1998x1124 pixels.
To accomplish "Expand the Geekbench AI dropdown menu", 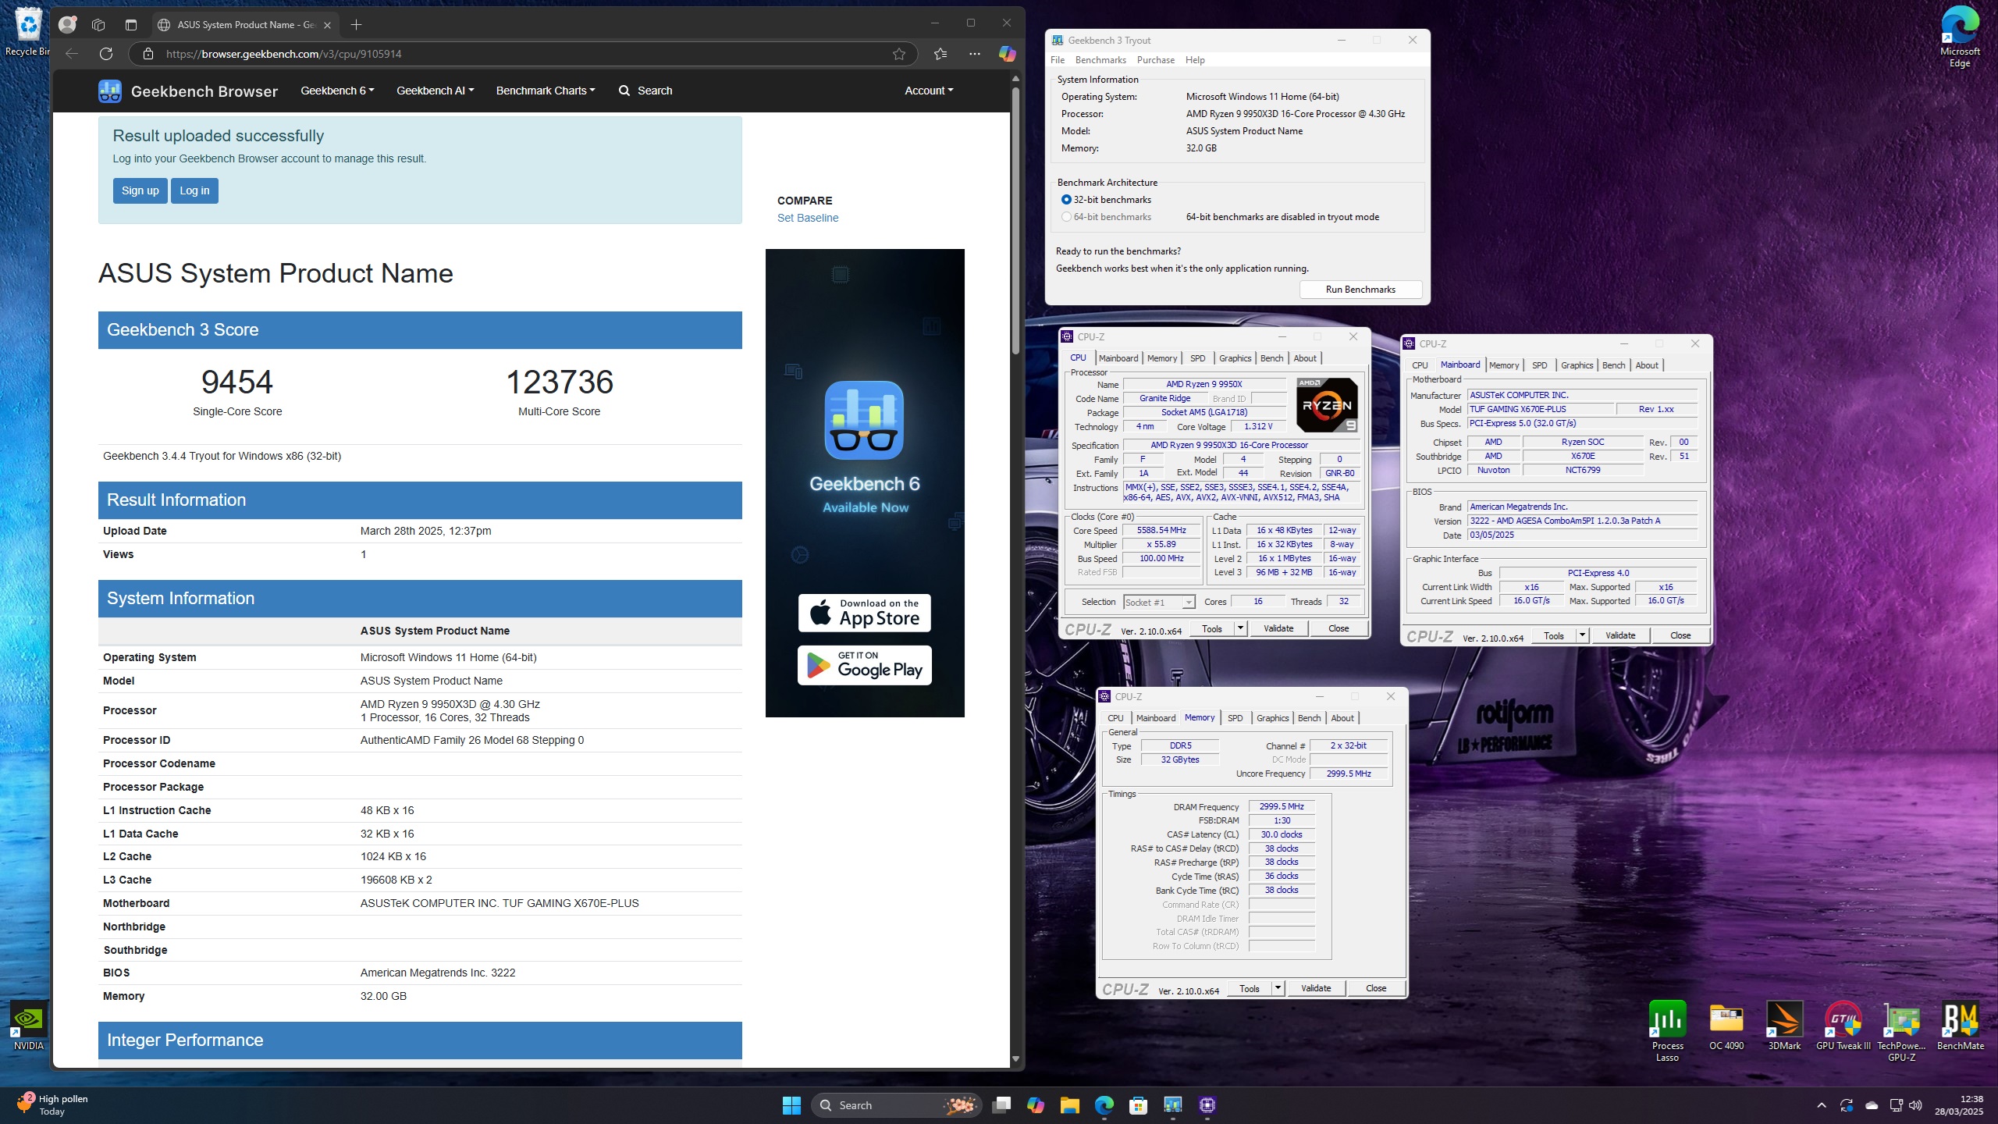I will [435, 91].
